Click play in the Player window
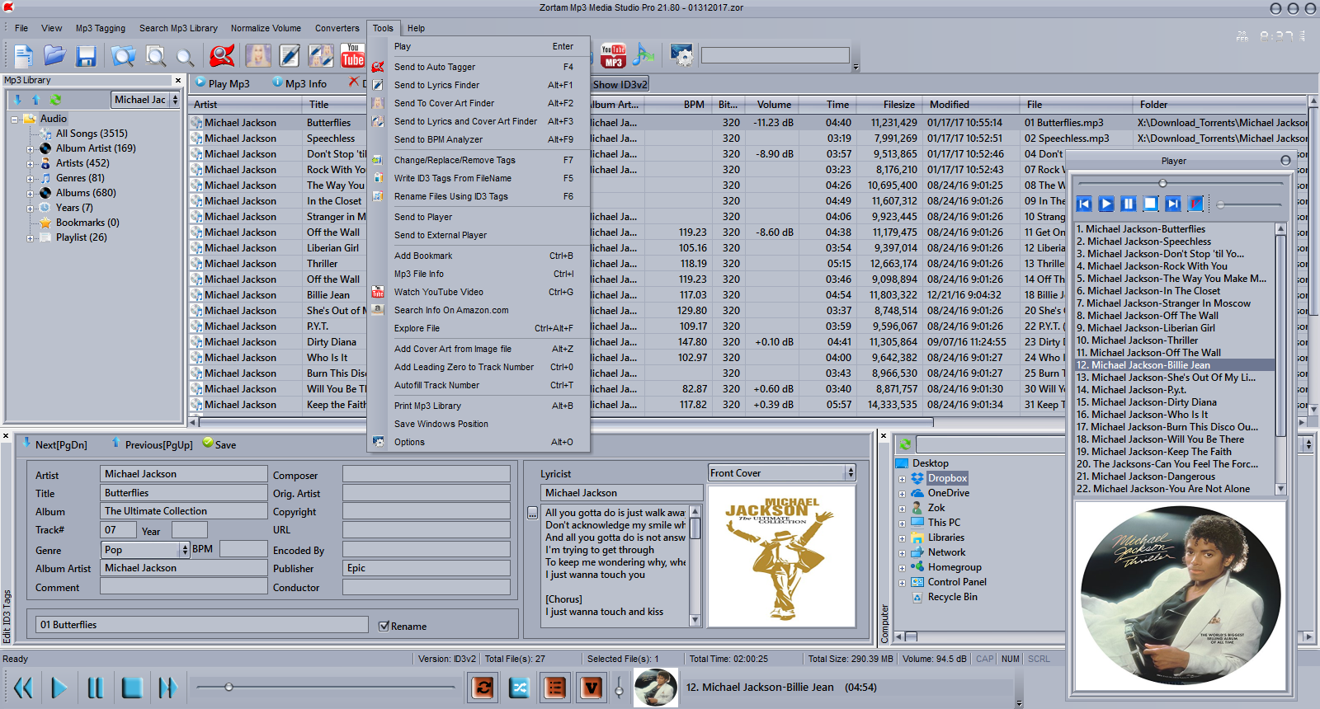Image resolution: width=1320 pixels, height=709 pixels. [x=1106, y=204]
